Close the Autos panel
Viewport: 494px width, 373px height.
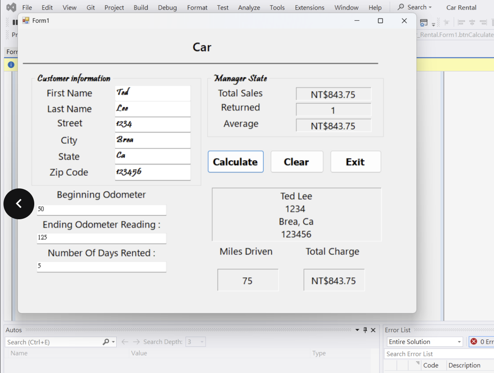pos(373,330)
